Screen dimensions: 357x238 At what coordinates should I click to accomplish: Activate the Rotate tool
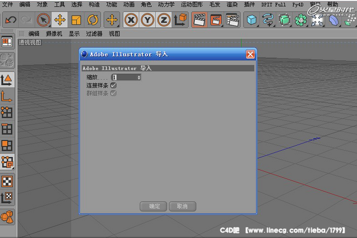(x=92, y=20)
